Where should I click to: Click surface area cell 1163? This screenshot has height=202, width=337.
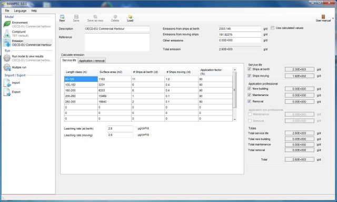(114, 79)
